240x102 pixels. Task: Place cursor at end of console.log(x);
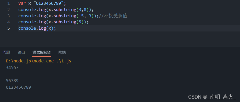(x=56, y=28)
